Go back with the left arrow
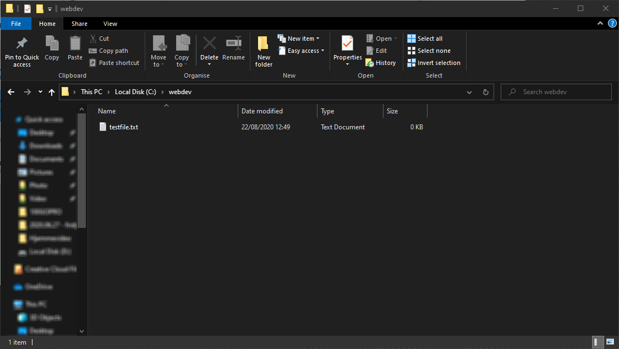The image size is (619, 349). (x=11, y=92)
